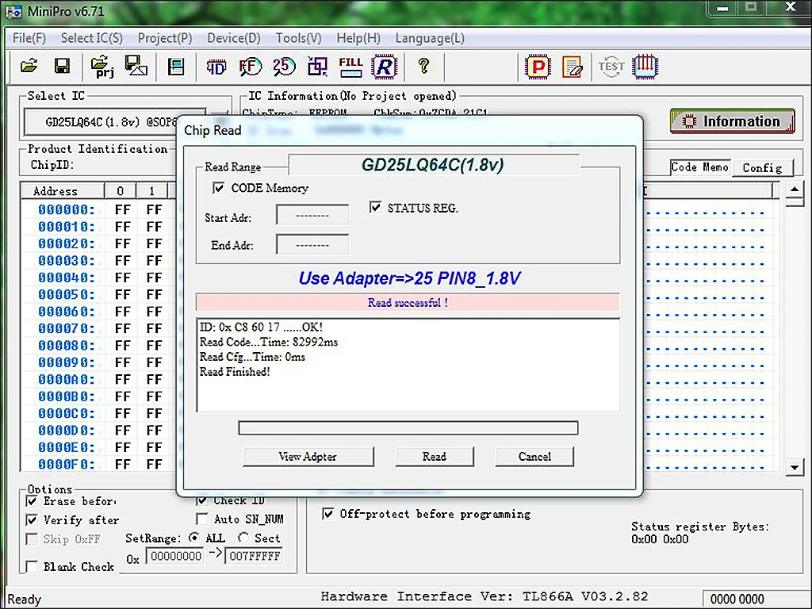
Task: Open help with the question mark icon
Action: tap(423, 67)
